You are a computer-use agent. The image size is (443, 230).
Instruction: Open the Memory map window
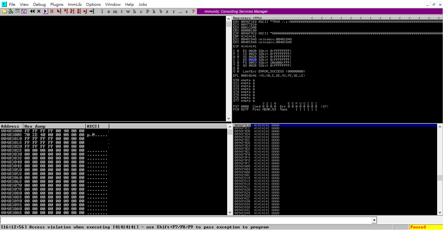(x=115, y=11)
